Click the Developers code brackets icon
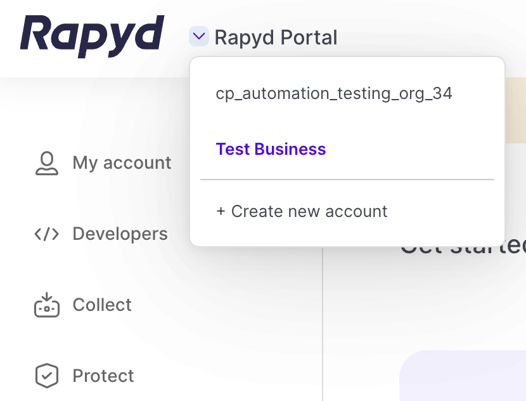Screen dimensions: 526x401 46,234
